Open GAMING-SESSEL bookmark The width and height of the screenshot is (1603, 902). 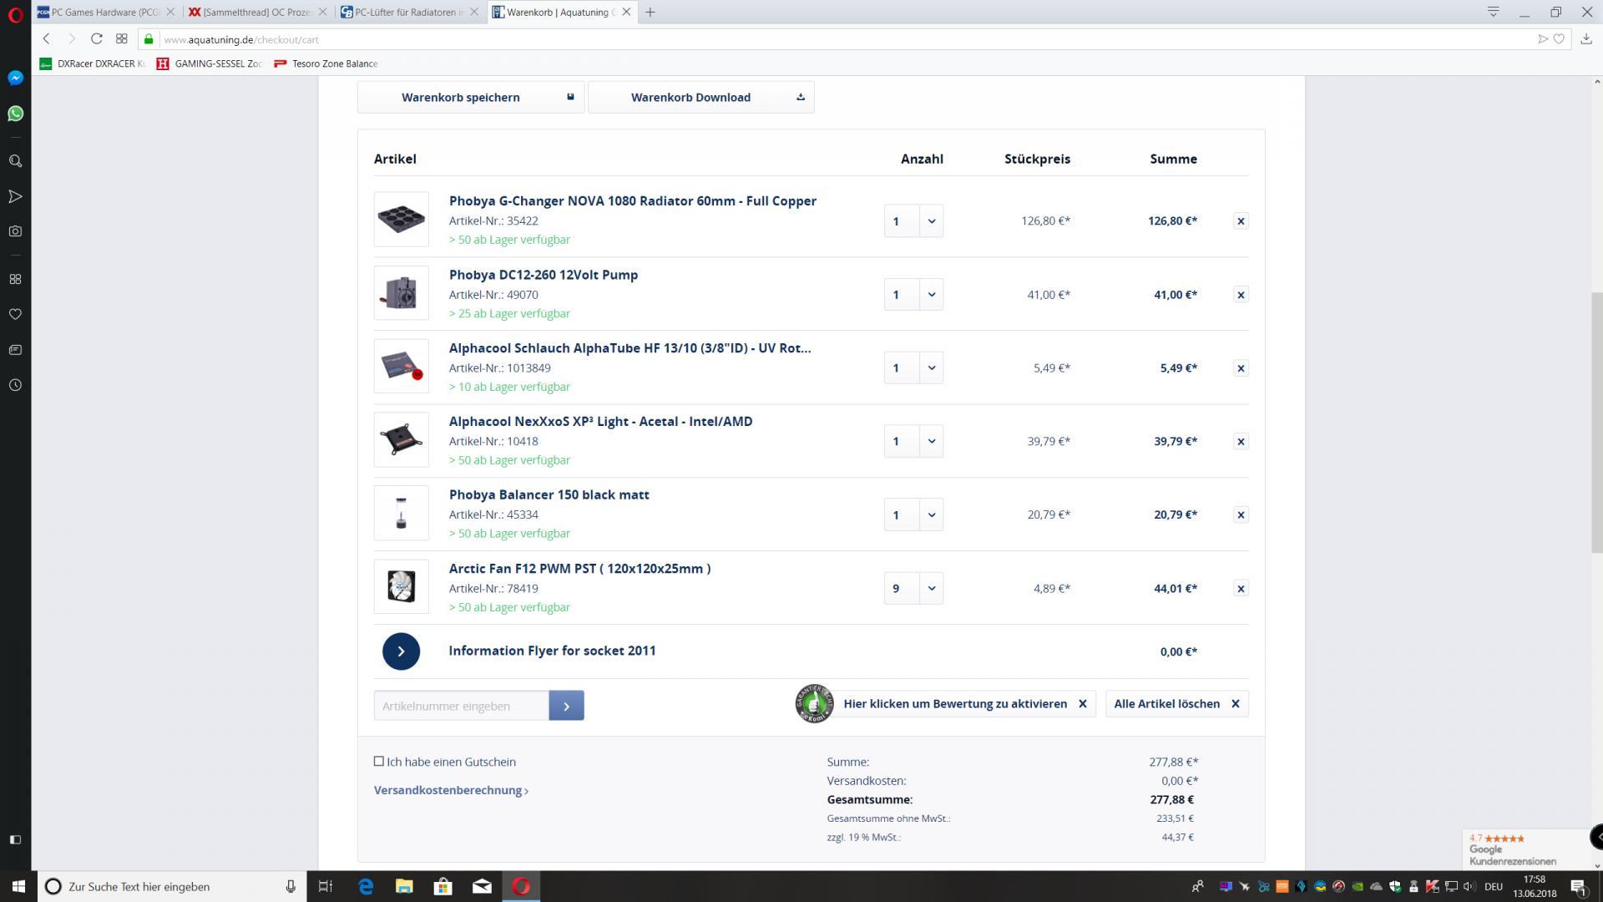210,63
